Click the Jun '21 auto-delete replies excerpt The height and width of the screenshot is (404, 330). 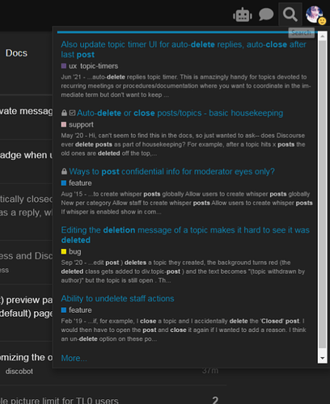[x=186, y=86]
